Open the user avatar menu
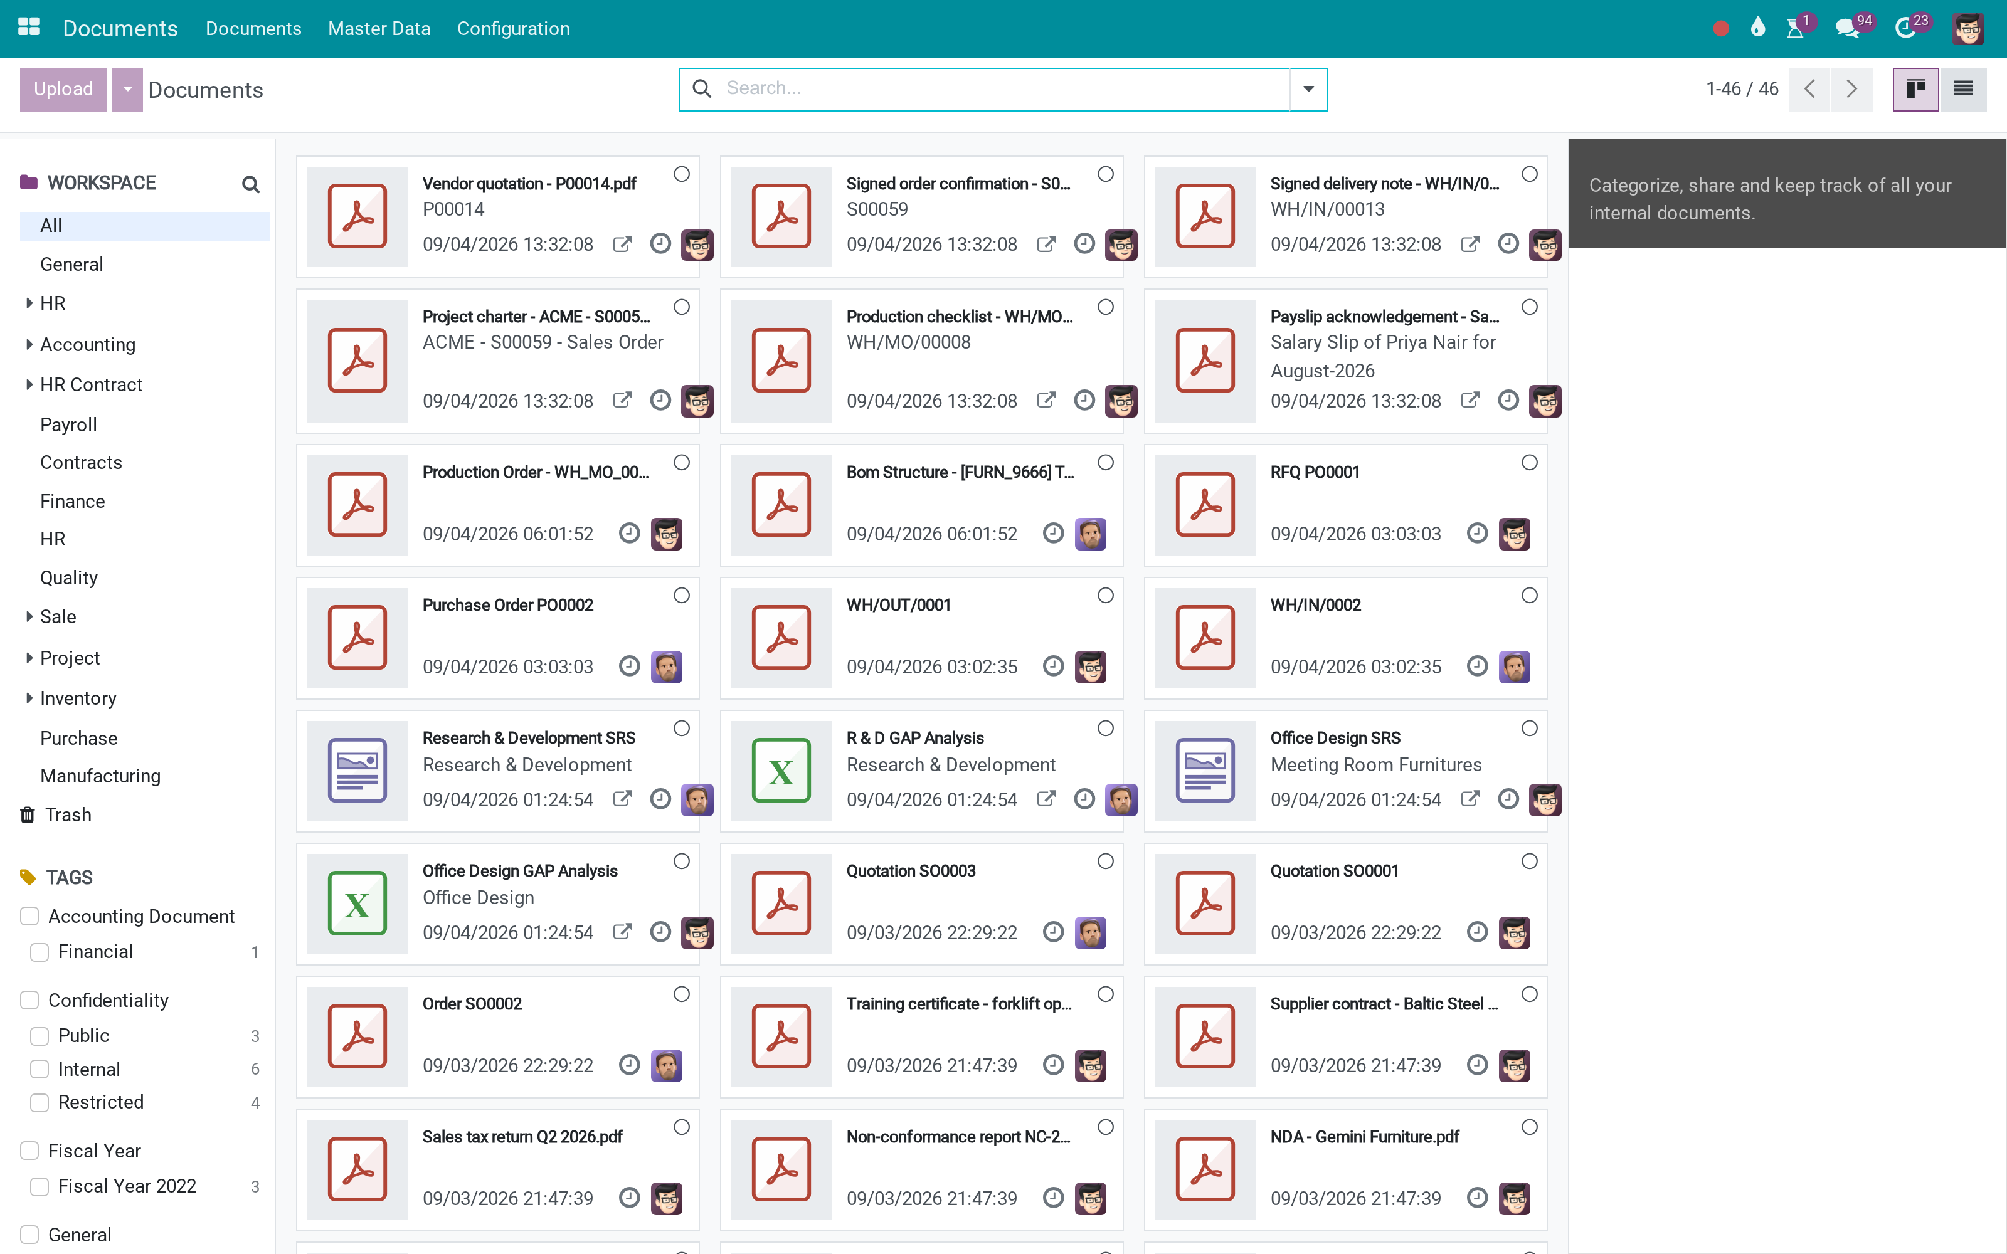This screenshot has height=1254, width=2007. tap(1967, 29)
